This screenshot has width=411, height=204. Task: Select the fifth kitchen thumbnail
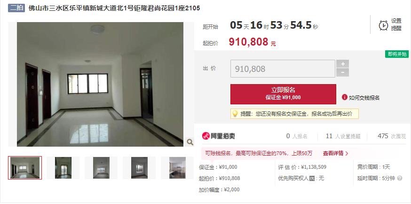(x=177, y=168)
